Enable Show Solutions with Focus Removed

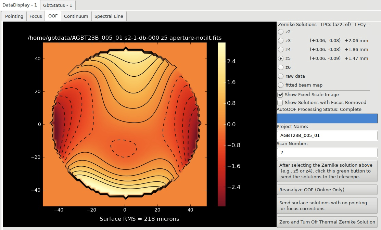tap(280, 102)
